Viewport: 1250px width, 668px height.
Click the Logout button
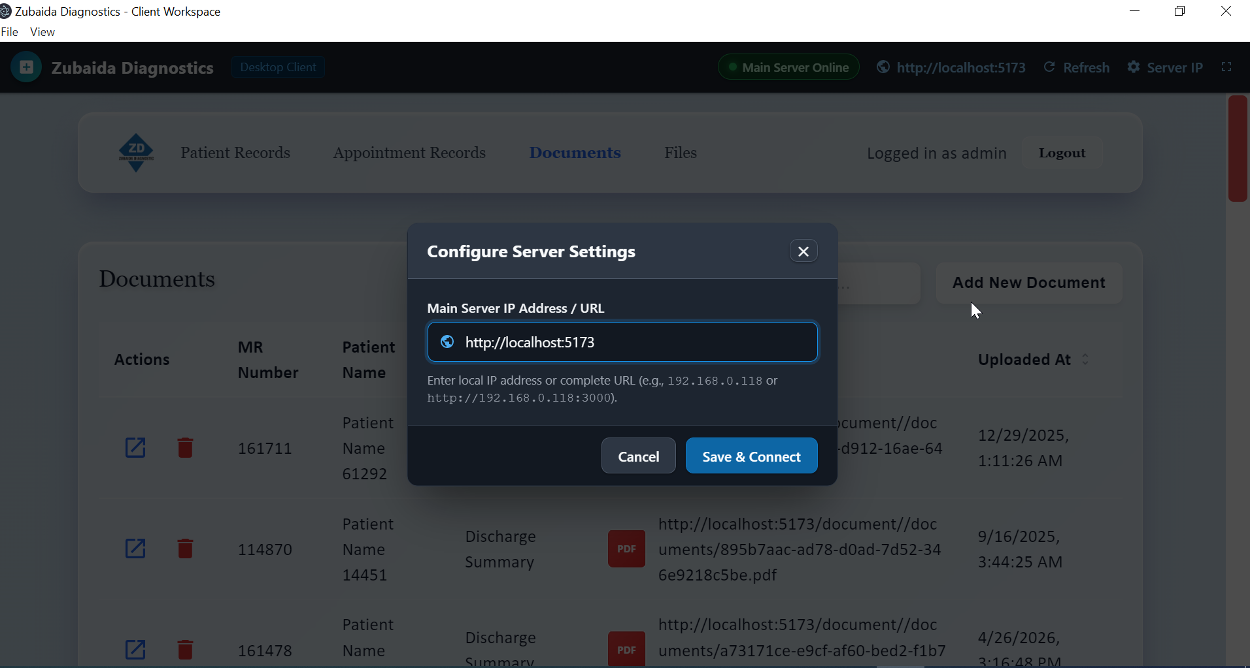pos(1062,153)
